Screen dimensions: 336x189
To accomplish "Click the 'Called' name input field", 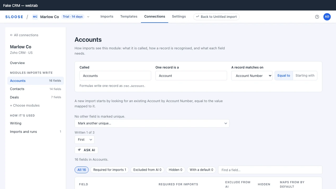I will pos(115,76).
